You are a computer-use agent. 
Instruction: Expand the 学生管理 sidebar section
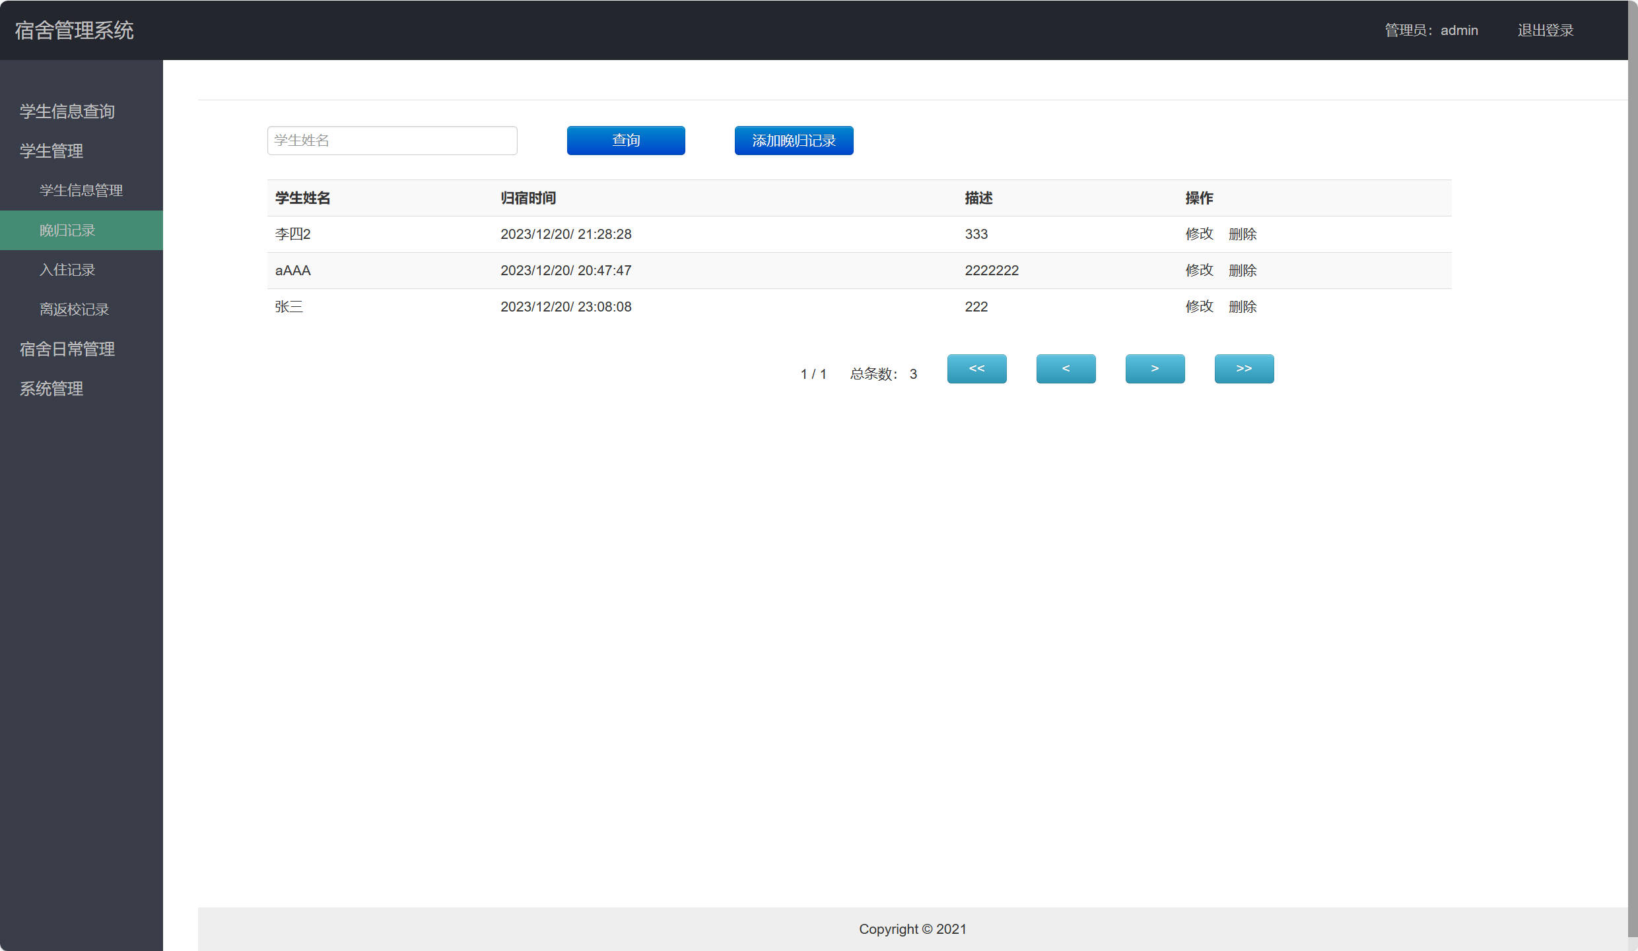click(x=51, y=151)
